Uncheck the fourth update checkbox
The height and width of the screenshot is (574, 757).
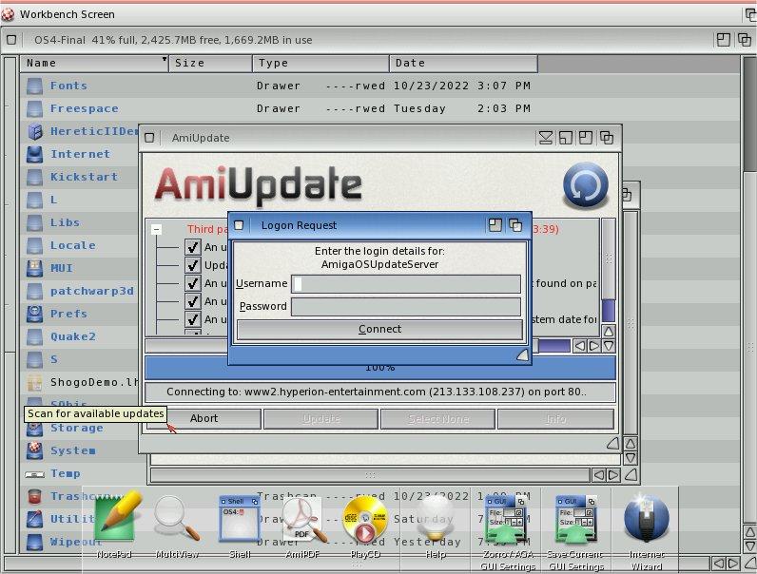[193, 301]
